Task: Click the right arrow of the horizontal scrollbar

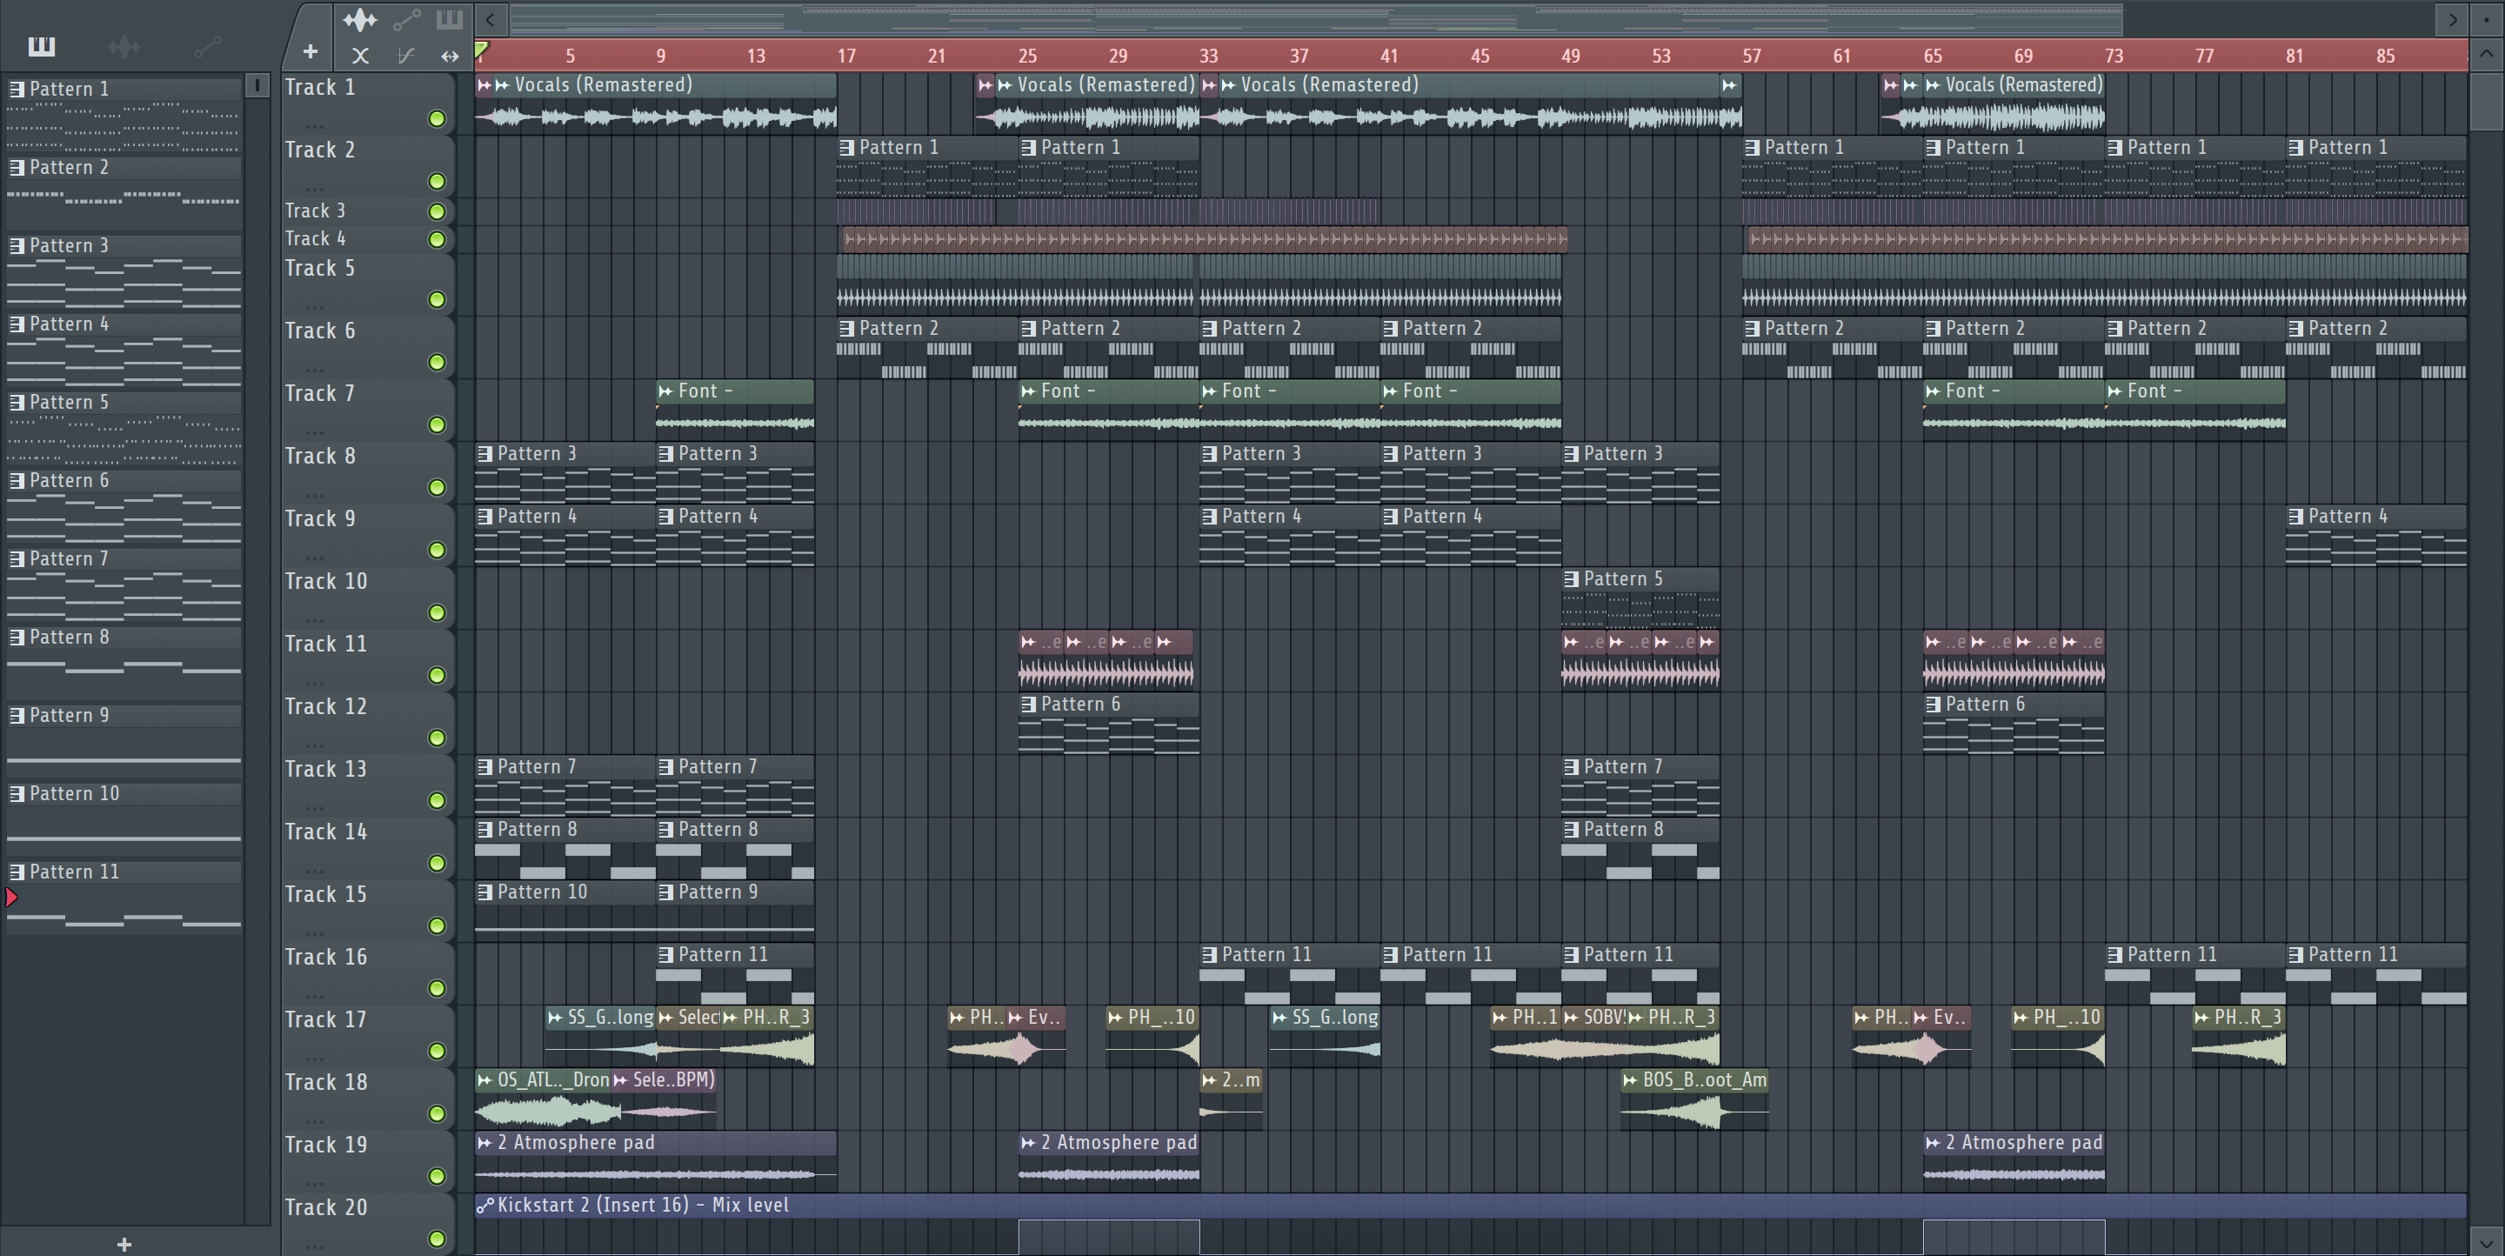Action: 2453,18
